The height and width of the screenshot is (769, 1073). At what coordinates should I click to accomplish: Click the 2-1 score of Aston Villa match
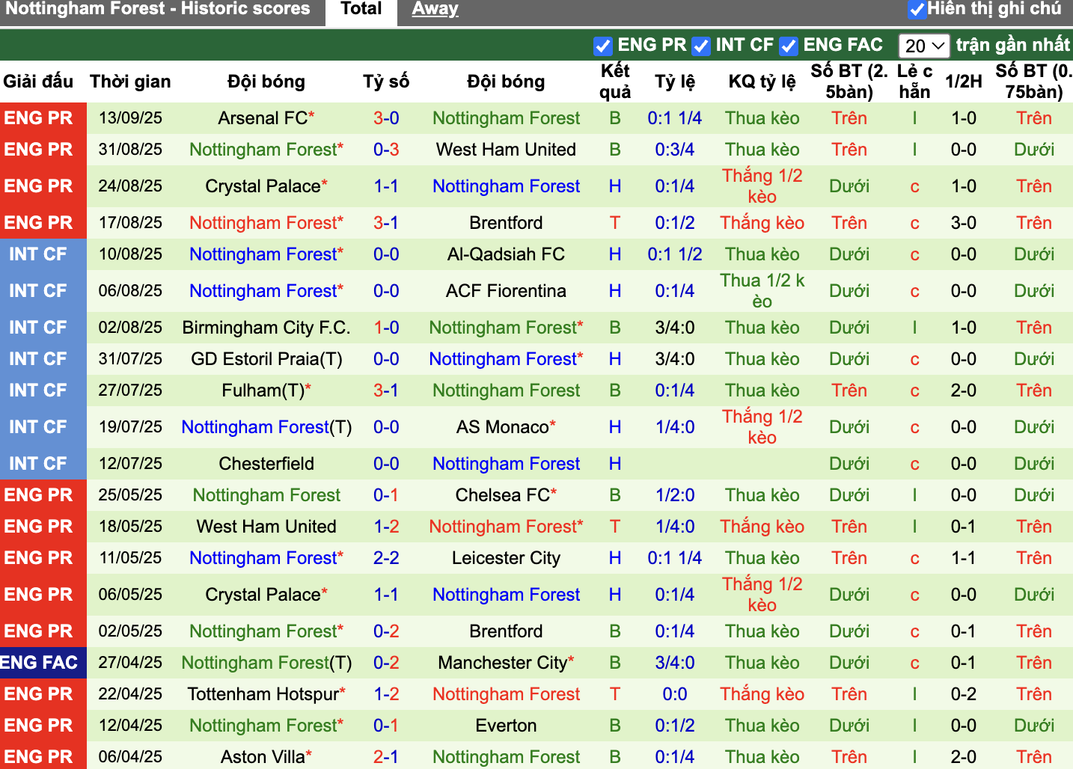pos(386,757)
